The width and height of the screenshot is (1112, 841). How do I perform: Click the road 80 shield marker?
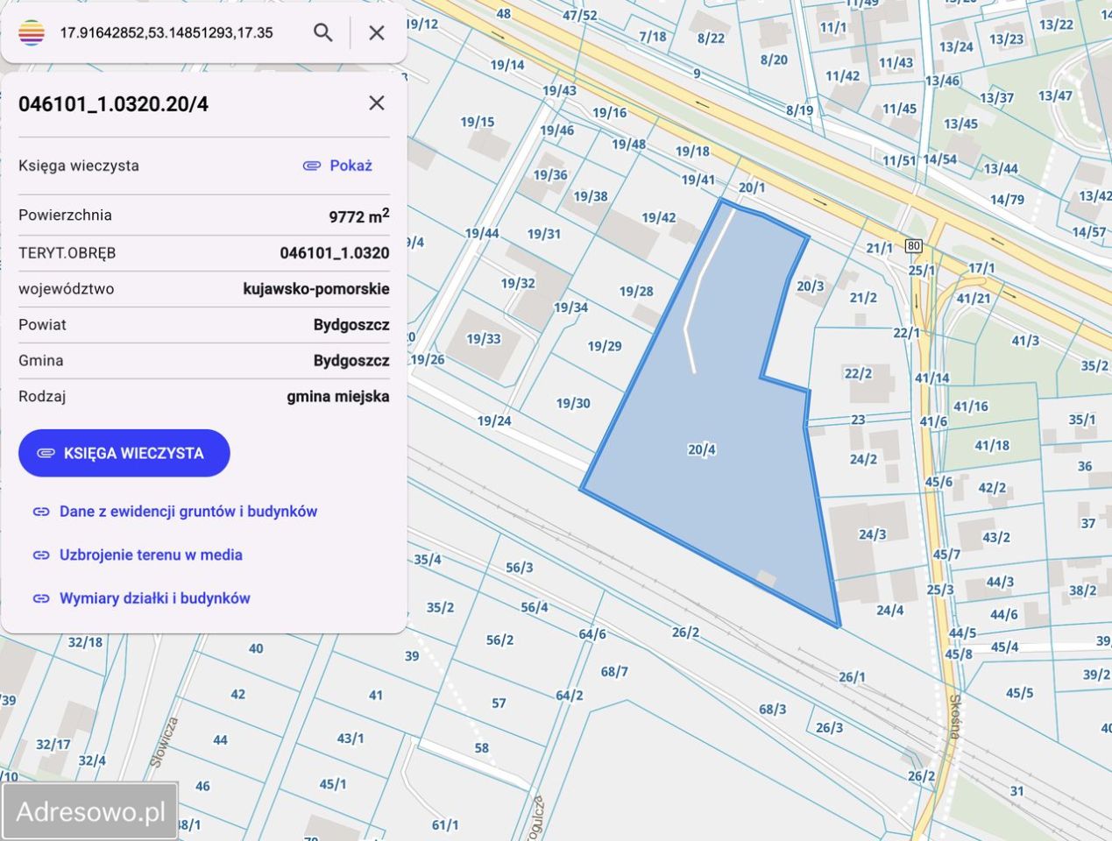914,245
